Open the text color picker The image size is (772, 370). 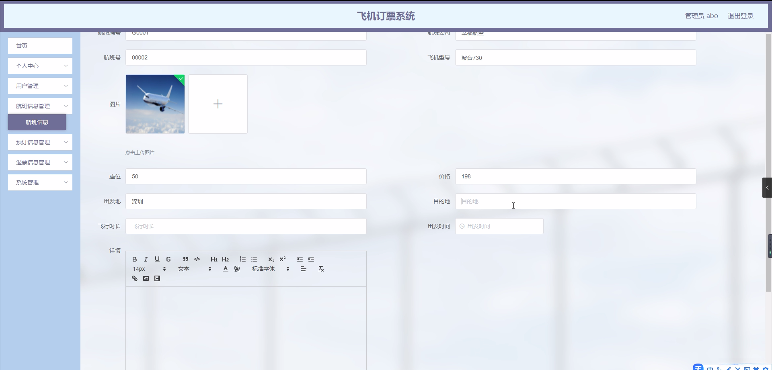[x=226, y=269]
